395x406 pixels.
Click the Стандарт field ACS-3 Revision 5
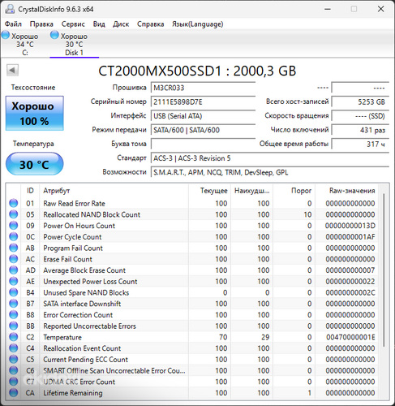coord(270,158)
